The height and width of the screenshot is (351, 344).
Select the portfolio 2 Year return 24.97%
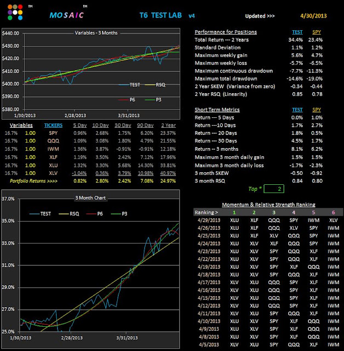click(168, 181)
